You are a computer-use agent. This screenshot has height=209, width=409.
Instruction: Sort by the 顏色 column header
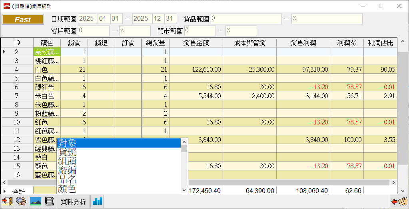(47, 43)
